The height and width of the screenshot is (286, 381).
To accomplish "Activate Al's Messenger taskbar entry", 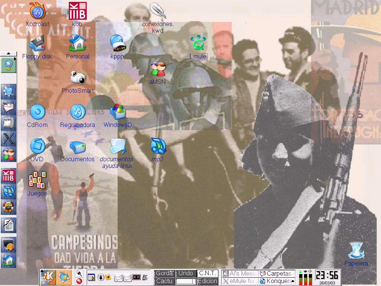I will pyautogui.click(x=240, y=274).
